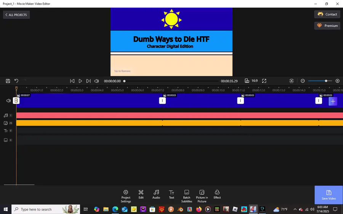
Task: Go back to All Projects
Action: 16,14
